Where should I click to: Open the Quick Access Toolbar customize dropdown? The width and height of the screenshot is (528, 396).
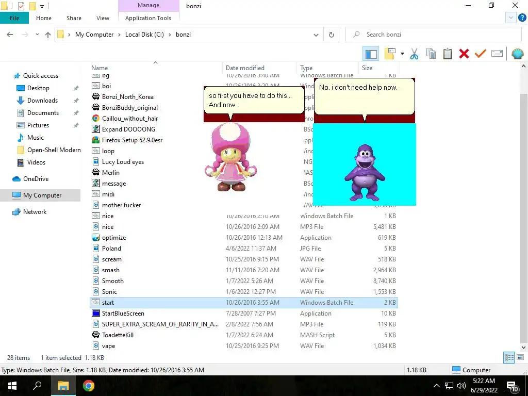(42, 6)
